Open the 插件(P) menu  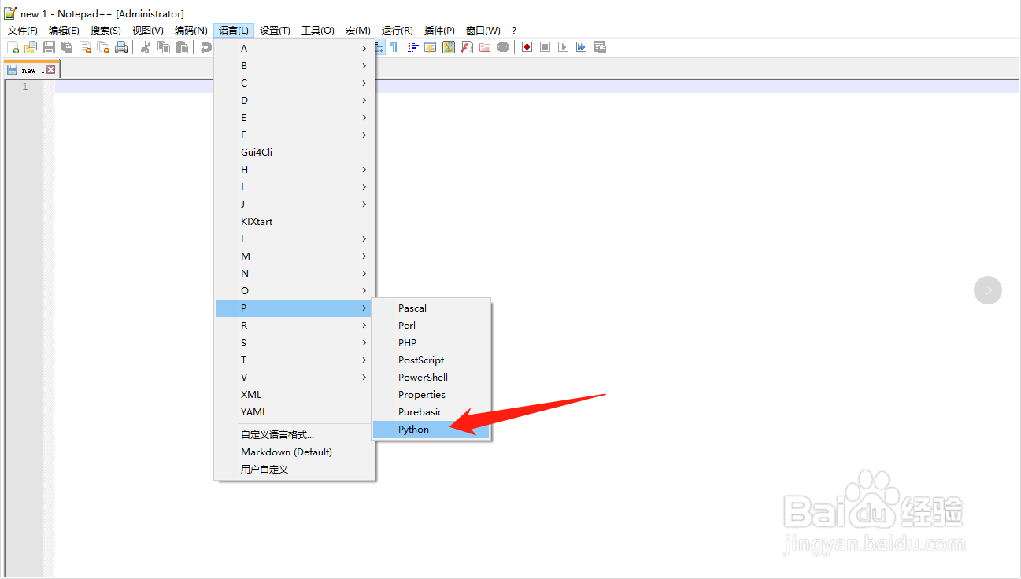point(439,31)
